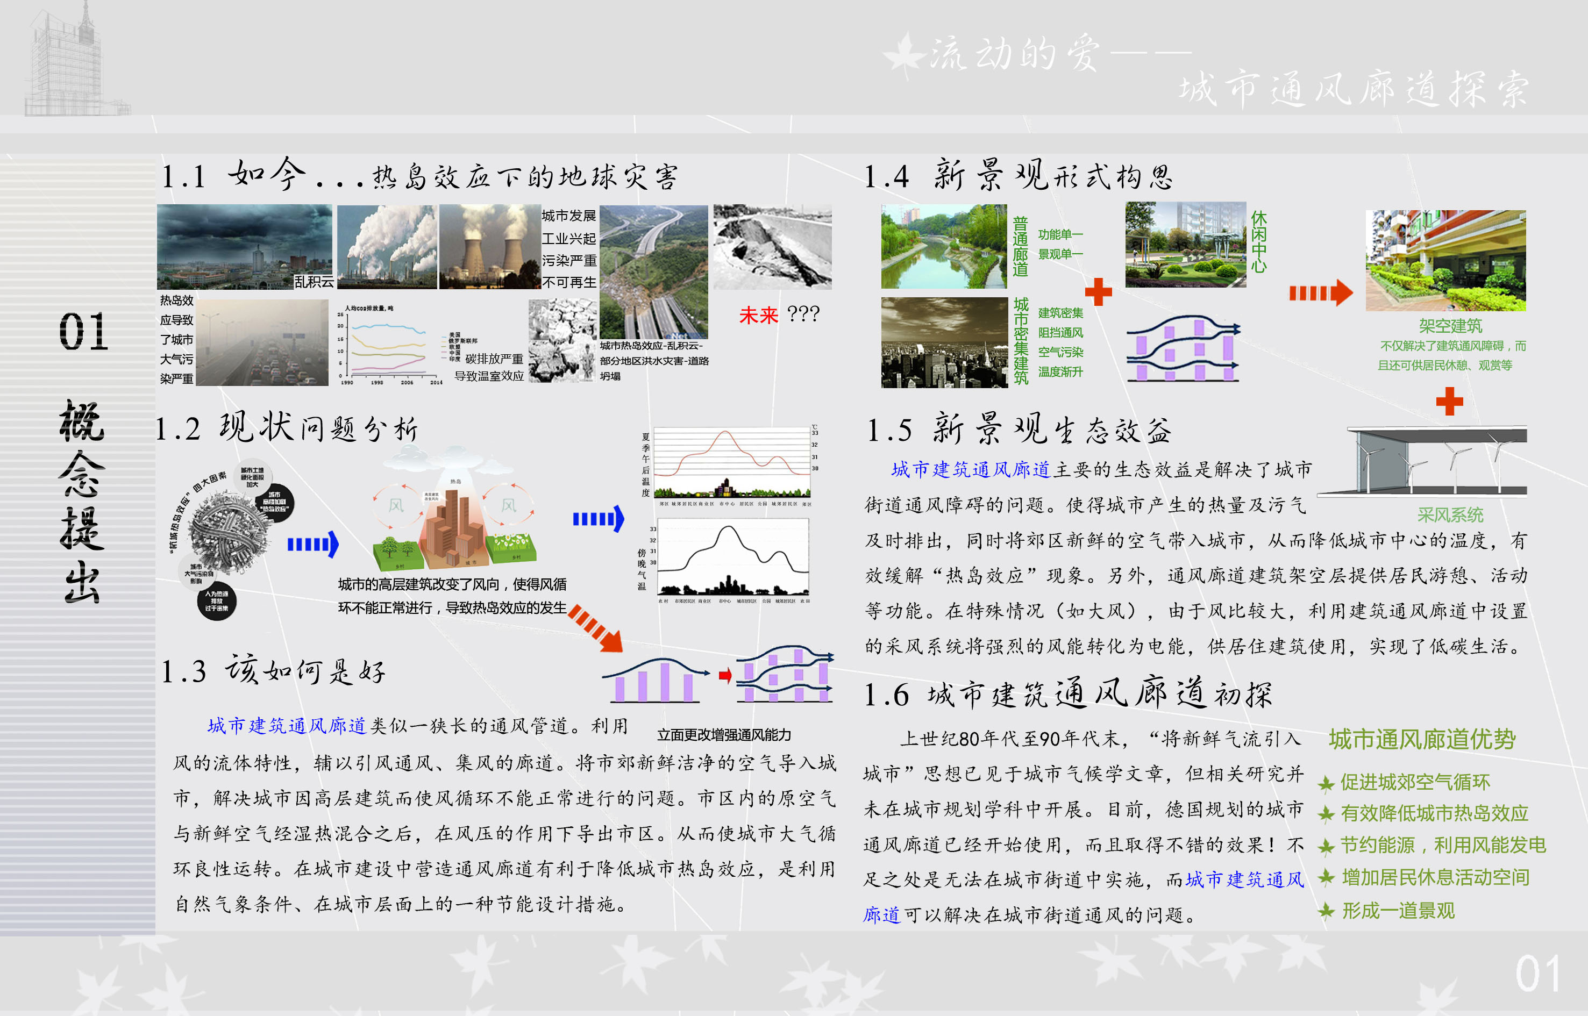Screen dimensions: 1588x1016
Task: Click the 立面更改增强通风能力 caption
Action: coord(724,734)
